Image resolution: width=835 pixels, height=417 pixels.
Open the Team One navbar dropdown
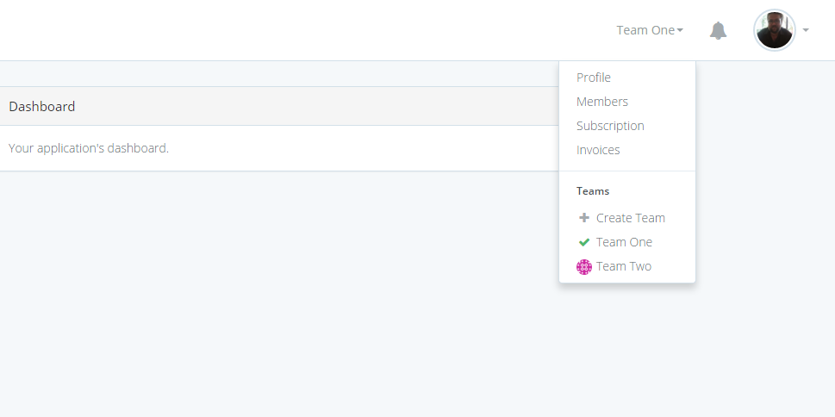645,31
